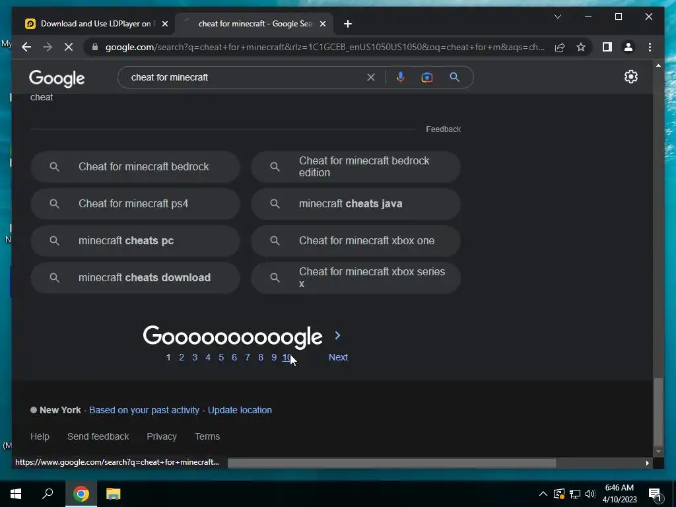This screenshot has width=676, height=507.
Task: Open the volume control in tray
Action: click(x=590, y=494)
